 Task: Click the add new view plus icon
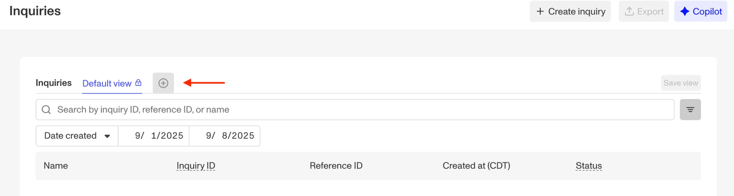point(163,83)
